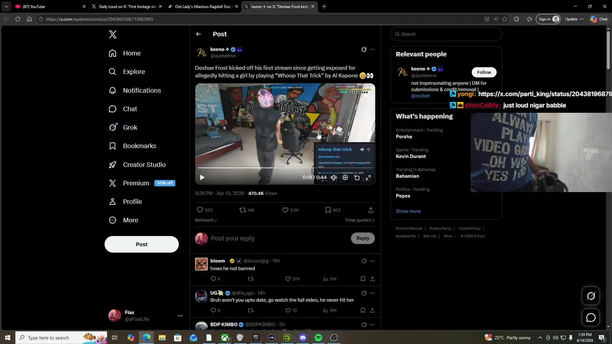Click the Reply button
Image resolution: width=612 pixels, height=344 pixels.
pyautogui.click(x=363, y=238)
